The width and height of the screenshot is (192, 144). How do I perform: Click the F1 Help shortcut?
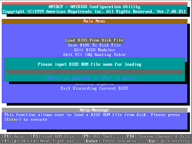coord(12,136)
